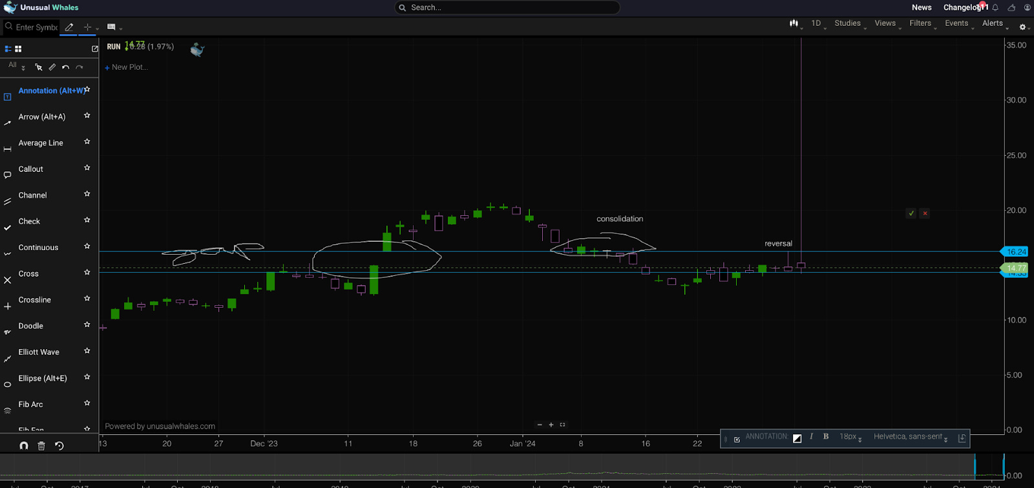Select the Arrow drawing tool
This screenshot has width=1034, height=488.
click(x=42, y=117)
